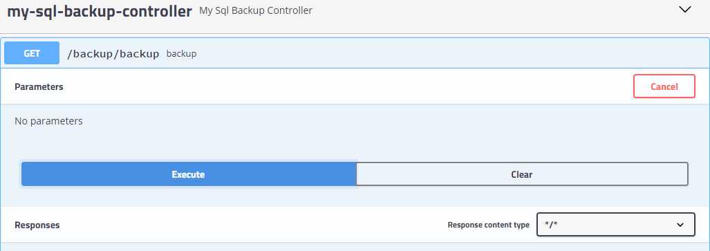Open the Response content type dropdown

(x=616, y=225)
